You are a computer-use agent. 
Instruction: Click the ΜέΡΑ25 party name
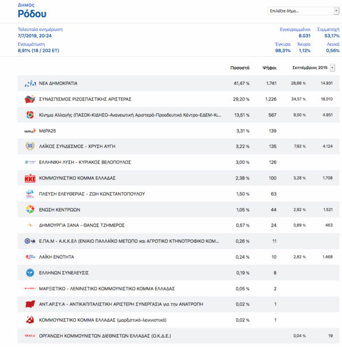tap(47, 131)
